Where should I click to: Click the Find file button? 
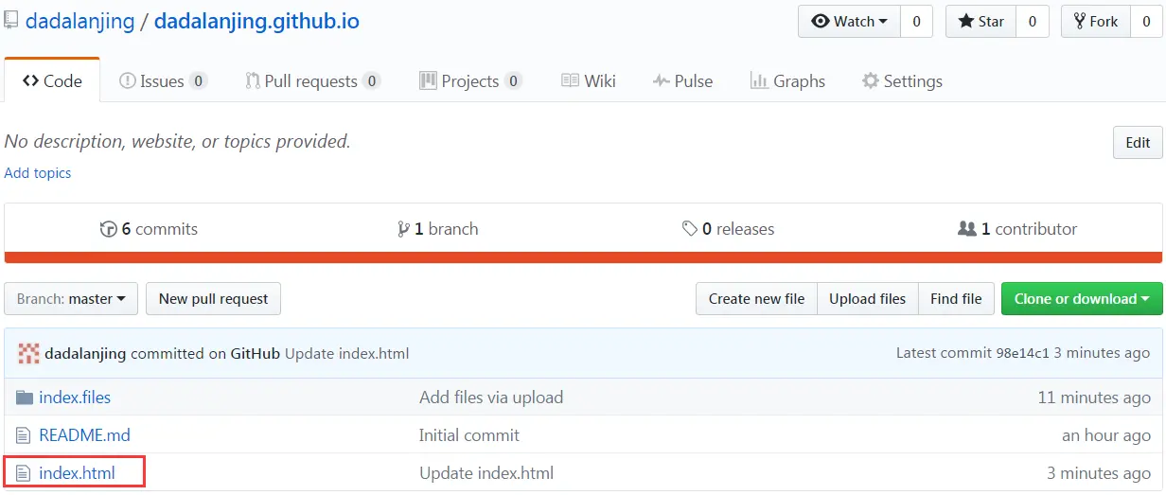pyautogui.click(x=956, y=299)
